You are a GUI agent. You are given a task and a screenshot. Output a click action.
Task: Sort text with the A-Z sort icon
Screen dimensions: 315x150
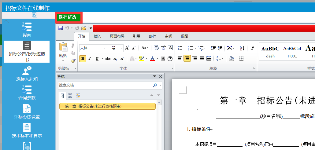pyautogui.click(x=242, y=48)
